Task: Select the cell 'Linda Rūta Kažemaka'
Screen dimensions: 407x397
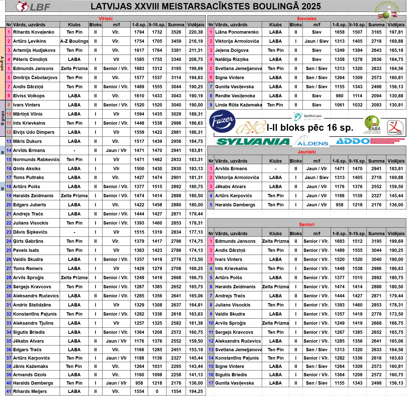Action: pos(239,105)
